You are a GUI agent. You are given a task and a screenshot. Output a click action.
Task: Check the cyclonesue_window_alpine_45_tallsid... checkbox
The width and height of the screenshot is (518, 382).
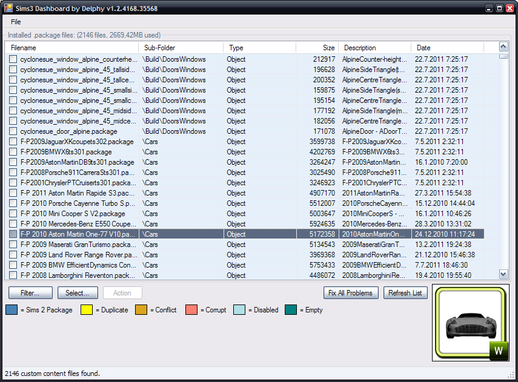[x=13, y=70]
